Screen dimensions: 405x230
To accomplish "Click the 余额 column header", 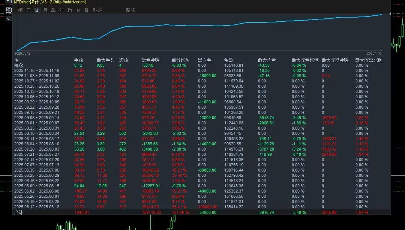I will pyautogui.click(x=229, y=60).
